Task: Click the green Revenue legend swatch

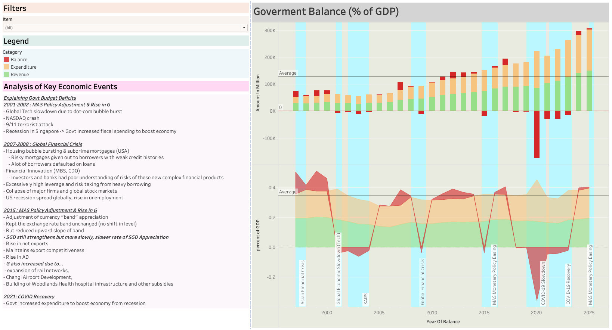Action: click(x=6, y=74)
